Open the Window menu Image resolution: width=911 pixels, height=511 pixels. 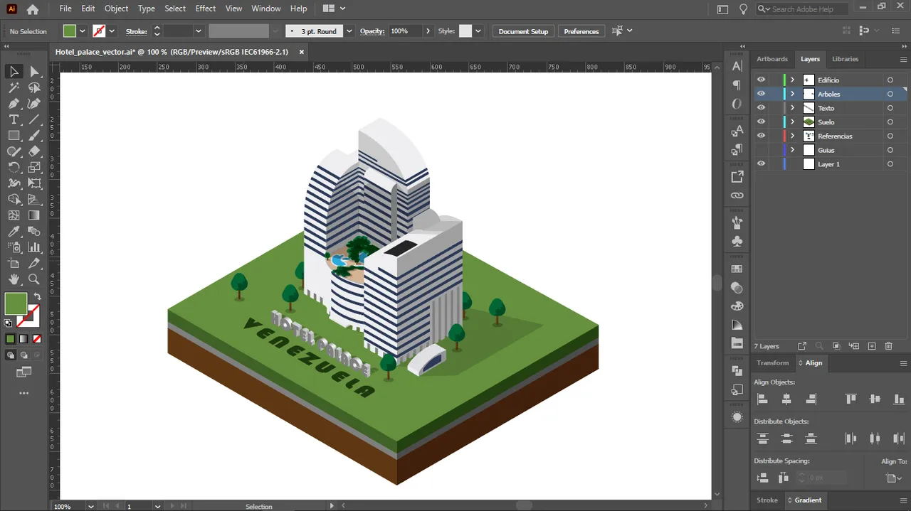click(x=266, y=9)
